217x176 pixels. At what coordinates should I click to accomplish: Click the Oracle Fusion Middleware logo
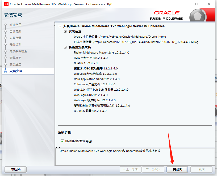[x=166, y=15]
